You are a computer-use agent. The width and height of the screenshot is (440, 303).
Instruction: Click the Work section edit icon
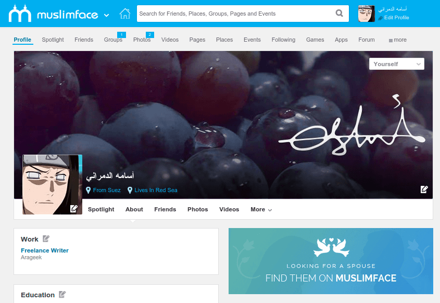point(46,239)
